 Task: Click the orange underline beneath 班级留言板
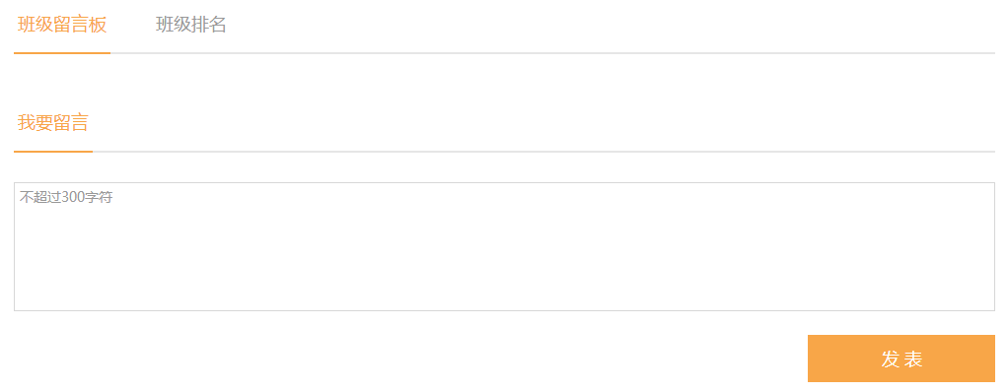(62, 53)
